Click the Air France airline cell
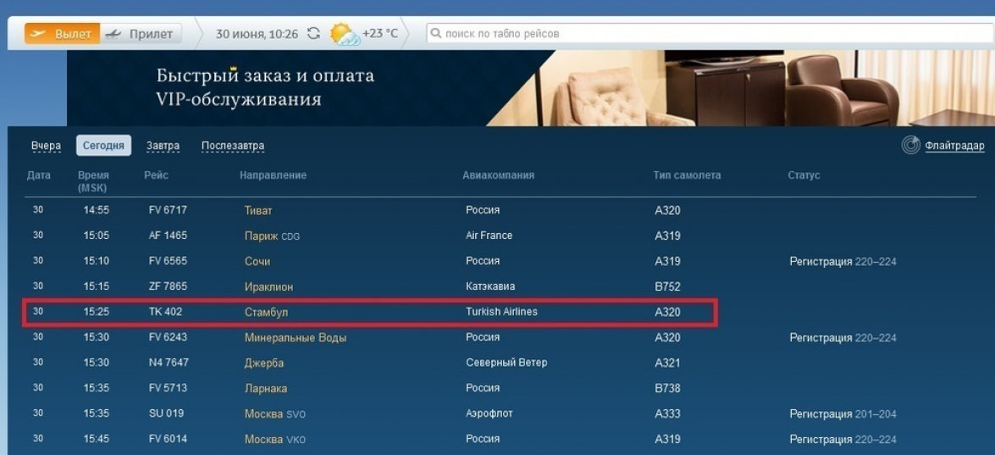The width and height of the screenshot is (995, 455). pos(489,236)
